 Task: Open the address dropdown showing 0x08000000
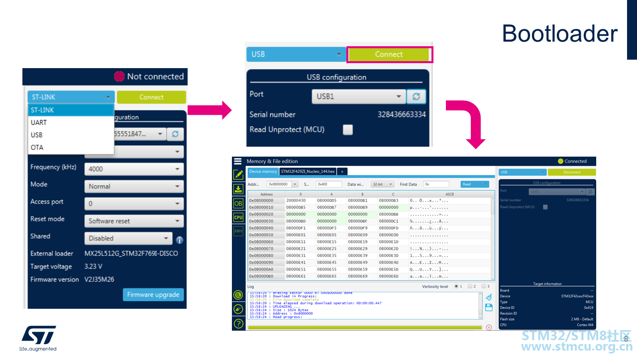pyautogui.click(x=283, y=184)
